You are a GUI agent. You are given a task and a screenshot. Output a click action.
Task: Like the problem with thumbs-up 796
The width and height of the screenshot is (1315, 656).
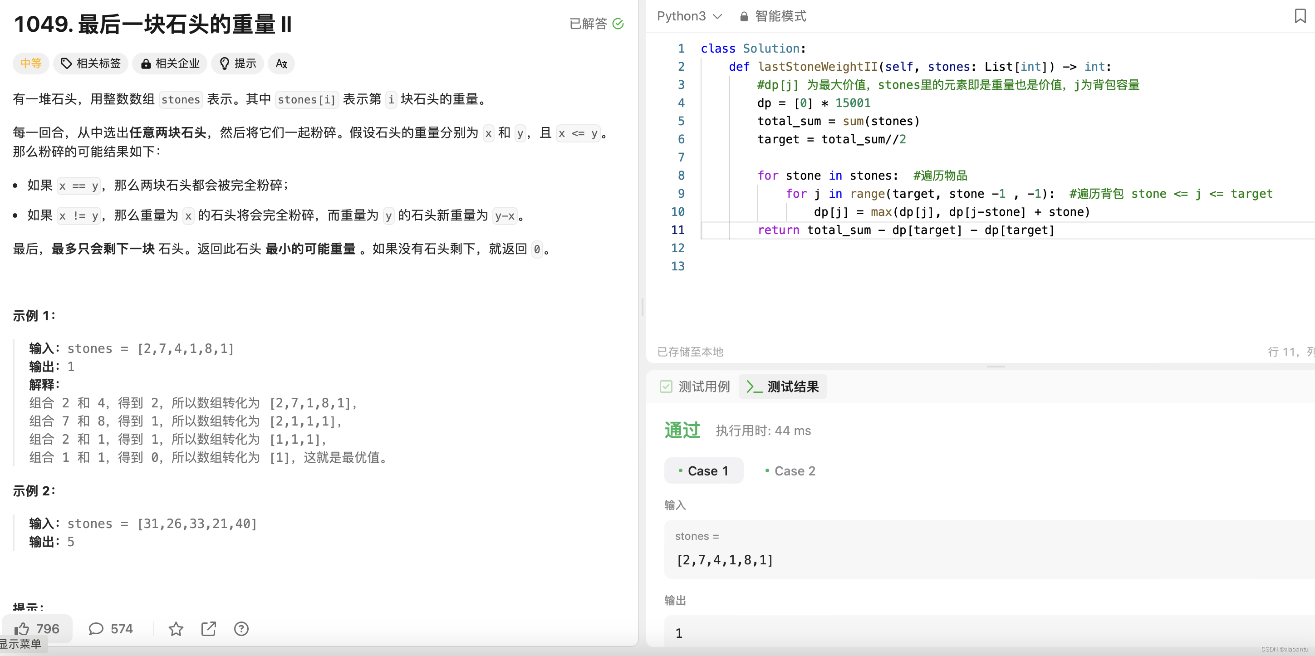37,628
